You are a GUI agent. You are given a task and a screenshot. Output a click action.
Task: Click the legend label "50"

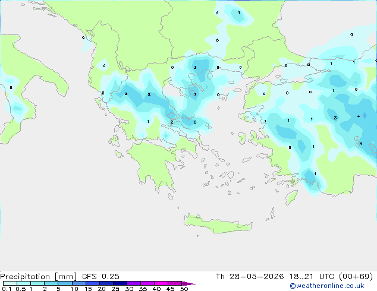coord(184,289)
